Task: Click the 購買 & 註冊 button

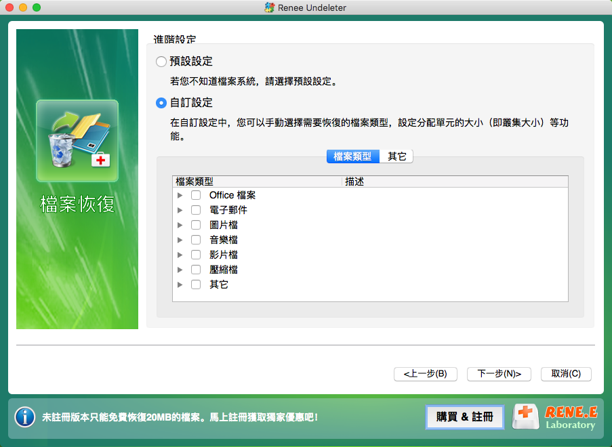Action: (465, 417)
